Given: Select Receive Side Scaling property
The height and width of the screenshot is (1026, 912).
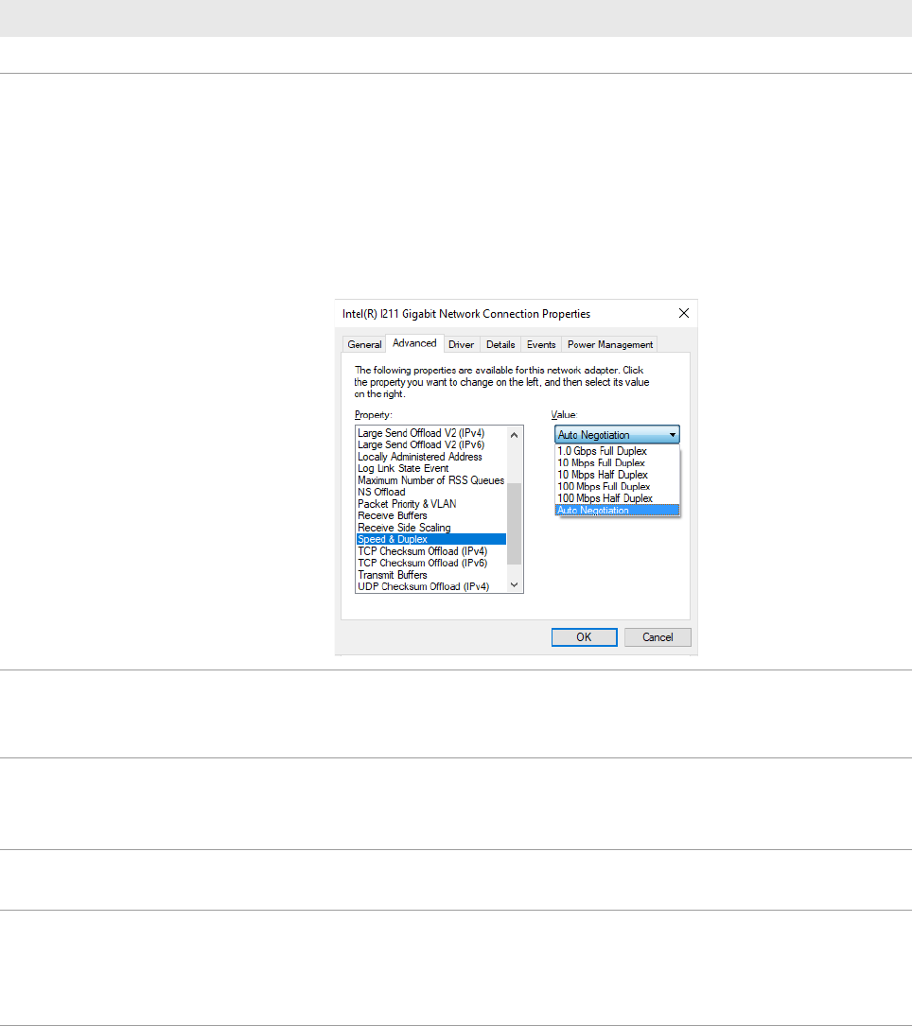Looking at the screenshot, I should tap(431, 528).
